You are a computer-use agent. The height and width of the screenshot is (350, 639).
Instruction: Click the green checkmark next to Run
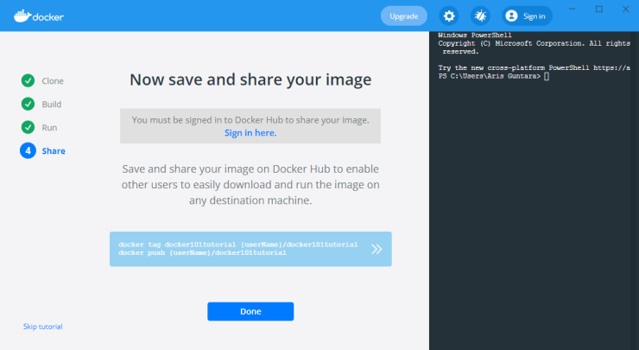(x=28, y=127)
